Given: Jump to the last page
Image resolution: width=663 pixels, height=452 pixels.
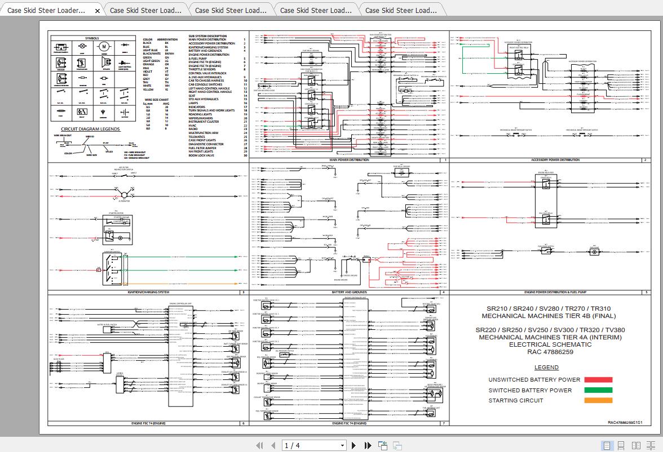Looking at the screenshot, I should (367, 445).
